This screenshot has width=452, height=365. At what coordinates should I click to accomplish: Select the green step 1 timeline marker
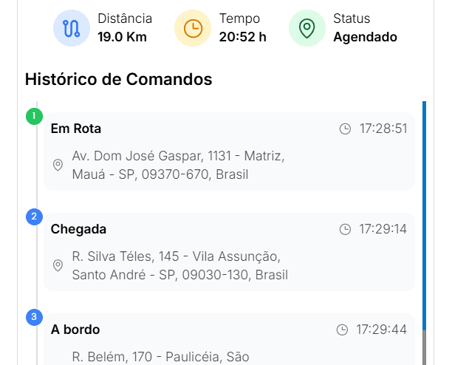34,117
